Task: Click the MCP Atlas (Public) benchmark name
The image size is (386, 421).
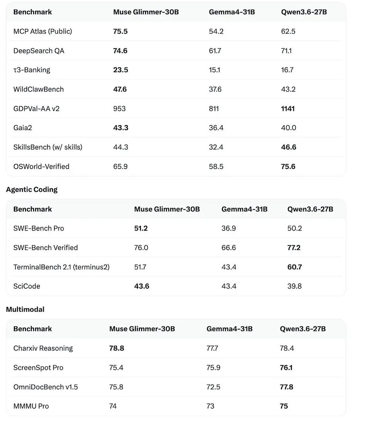Action: [42, 31]
